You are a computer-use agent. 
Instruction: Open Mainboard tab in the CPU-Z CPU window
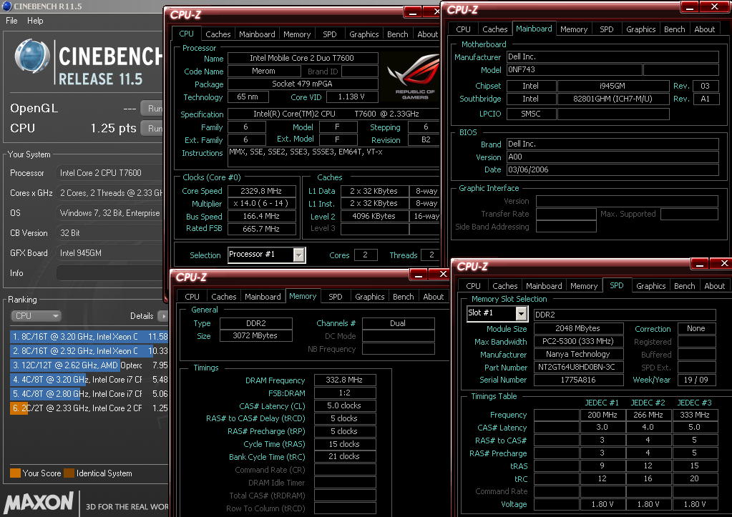(x=257, y=34)
